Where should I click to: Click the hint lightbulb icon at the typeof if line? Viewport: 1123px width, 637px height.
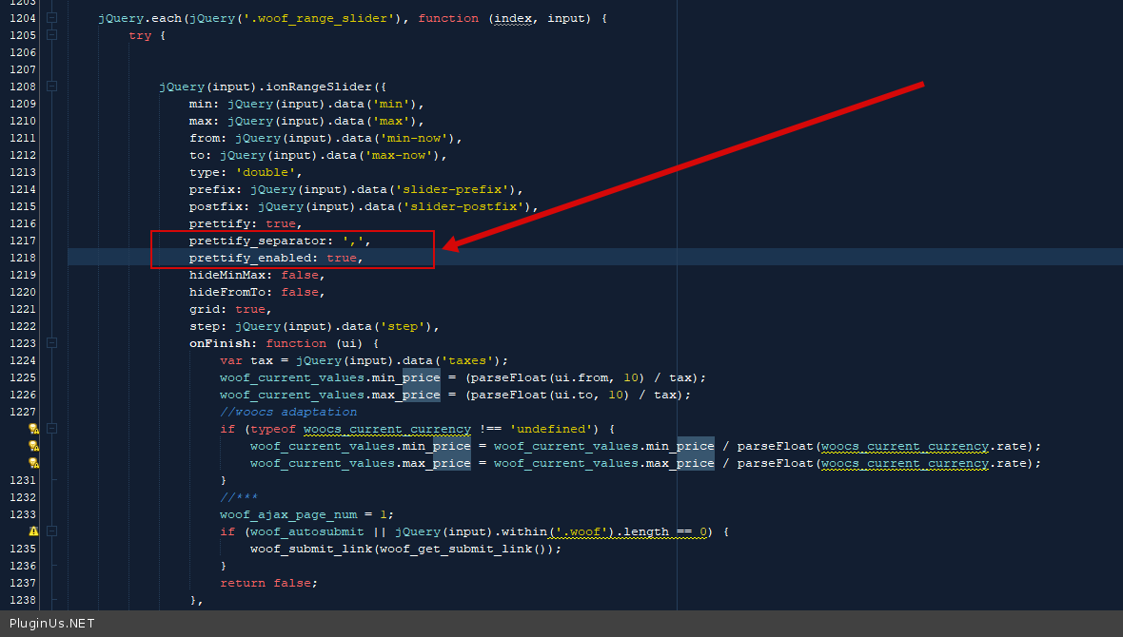[x=33, y=429]
